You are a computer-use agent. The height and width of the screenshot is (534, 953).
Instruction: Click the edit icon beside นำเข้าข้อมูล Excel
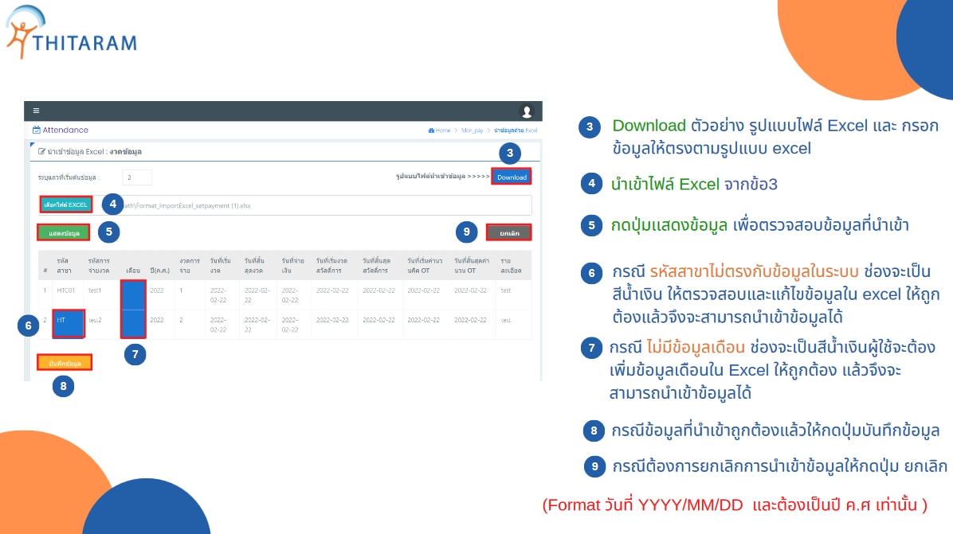click(x=41, y=151)
